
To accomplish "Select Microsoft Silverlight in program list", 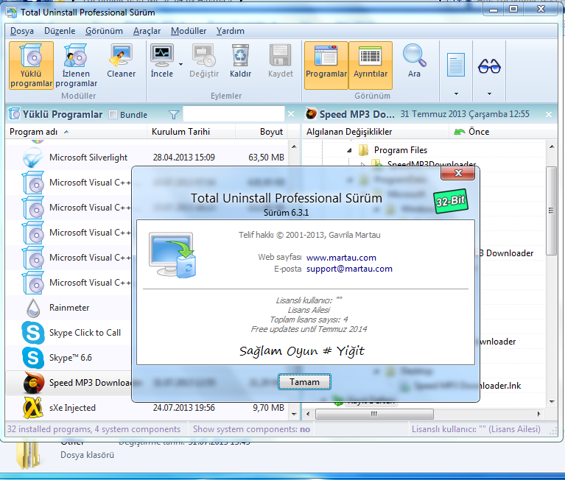I will point(147,158).
